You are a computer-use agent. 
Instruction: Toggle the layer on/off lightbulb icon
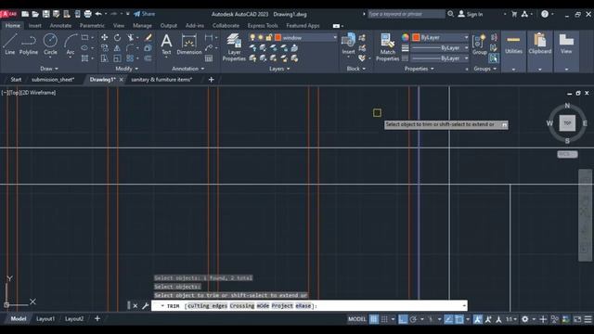(x=252, y=37)
